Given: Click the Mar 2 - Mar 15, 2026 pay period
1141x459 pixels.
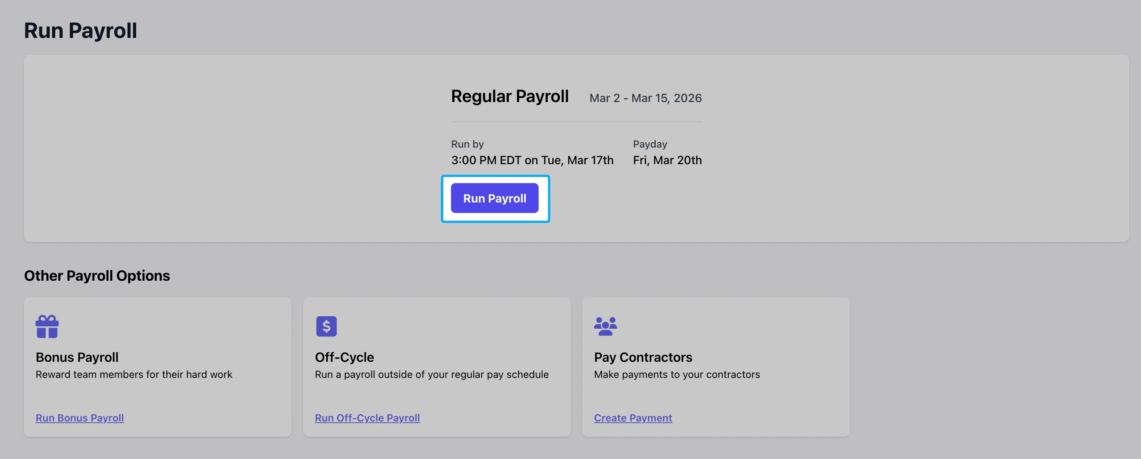Looking at the screenshot, I should click(x=645, y=98).
